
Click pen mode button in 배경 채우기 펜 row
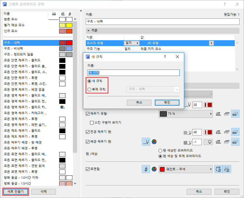tap(146, 142)
